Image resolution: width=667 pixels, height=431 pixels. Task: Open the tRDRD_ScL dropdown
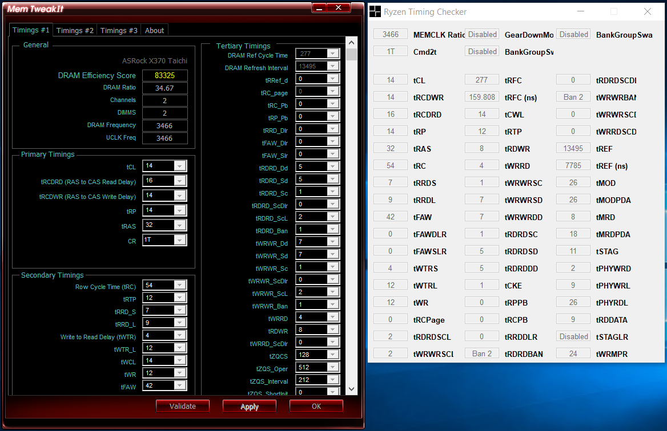coord(333,217)
